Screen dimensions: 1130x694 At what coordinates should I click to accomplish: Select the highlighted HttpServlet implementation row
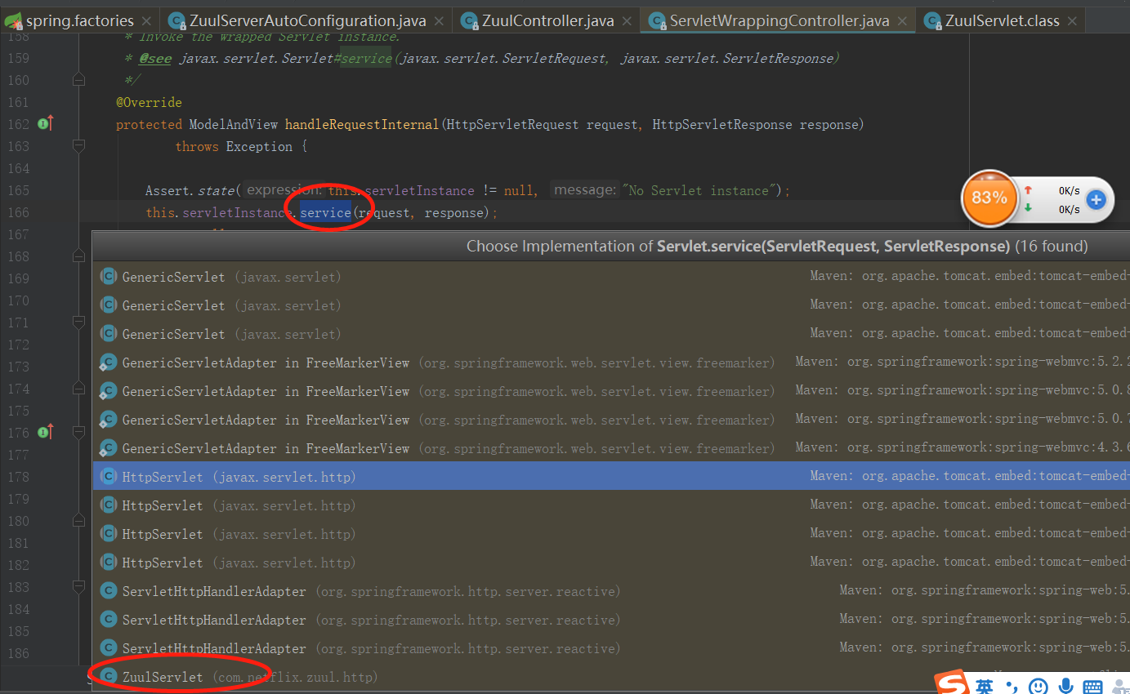coord(611,476)
